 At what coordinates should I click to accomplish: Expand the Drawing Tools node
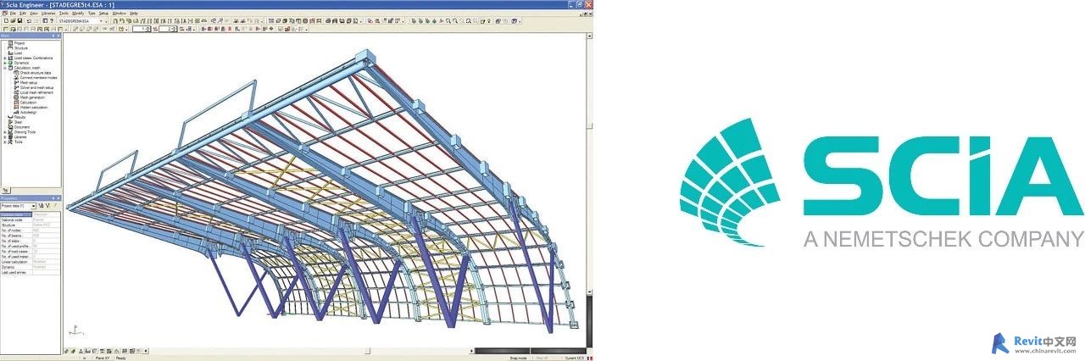pyautogui.click(x=4, y=132)
